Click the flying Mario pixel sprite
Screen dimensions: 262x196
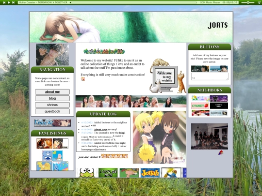(x=220, y=152)
